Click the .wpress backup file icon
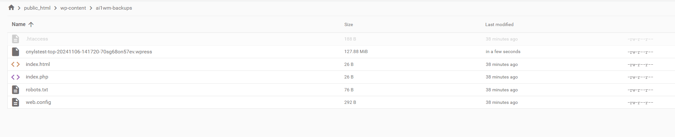Image resolution: width=675 pixels, height=137 pixels. coord(16,51)
